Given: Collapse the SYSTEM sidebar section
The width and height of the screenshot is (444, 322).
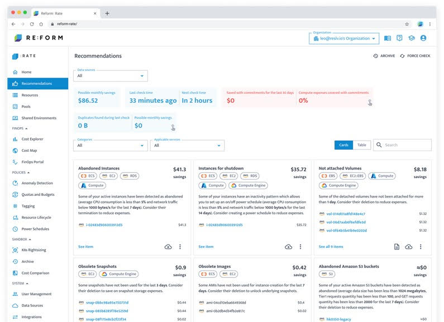Looking at the screenshot, I should tap(20, 283).
